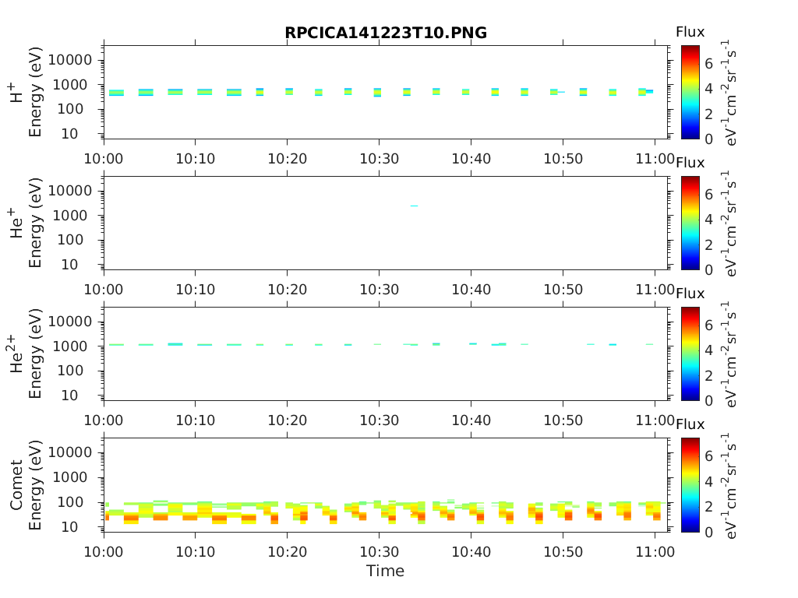
Task: Click the first H+ data band at 10:00
Action: click(x=116, y=93)
